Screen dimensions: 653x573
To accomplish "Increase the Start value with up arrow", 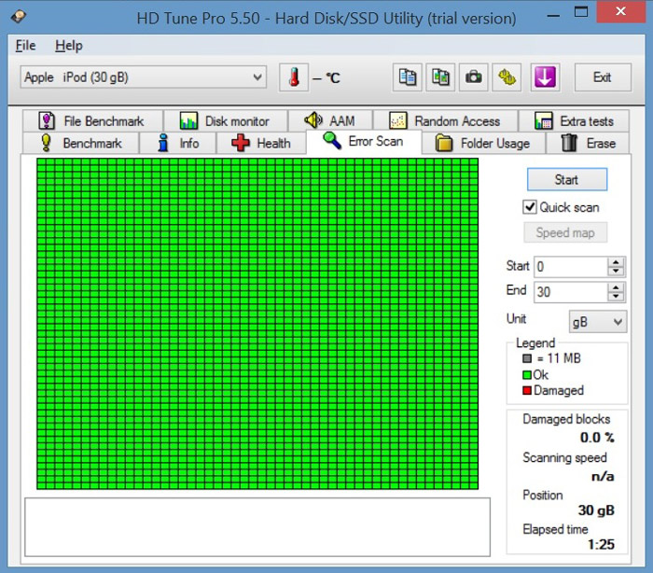I will pyautogui.click(x=616, y=262).
